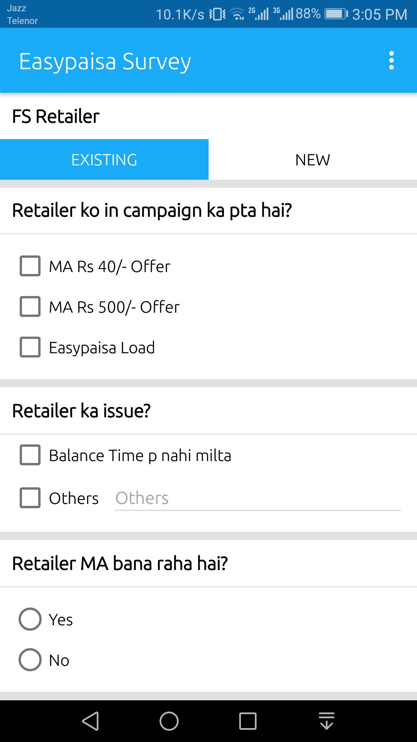Check the MA Rs 40/- Offer box
Screen dimensions: 417x742
(30, 266)
